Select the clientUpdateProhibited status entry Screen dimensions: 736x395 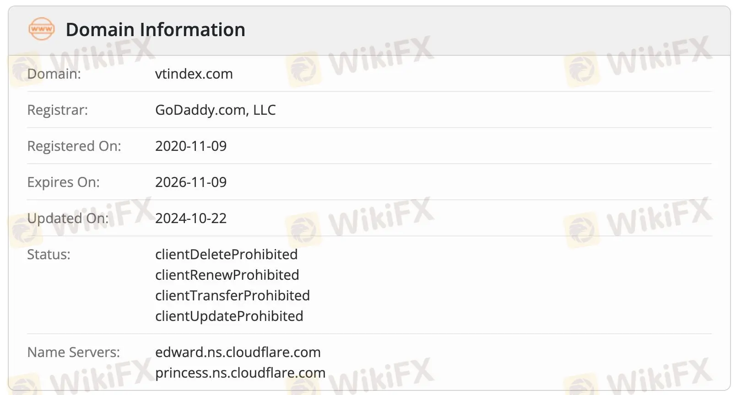pos(229,316)
